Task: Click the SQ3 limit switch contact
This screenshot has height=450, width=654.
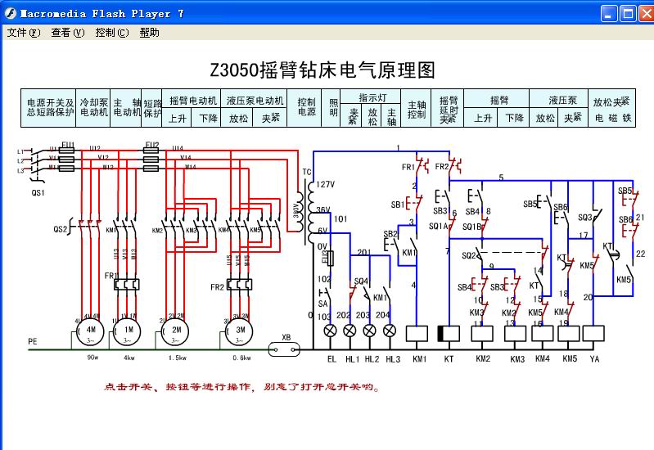Action: (594, 216)
